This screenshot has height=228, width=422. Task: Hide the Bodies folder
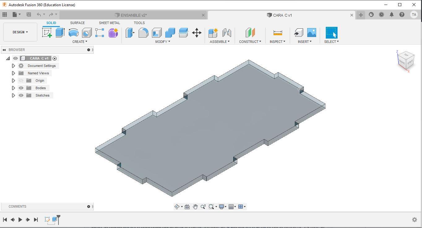coord(21,88)
